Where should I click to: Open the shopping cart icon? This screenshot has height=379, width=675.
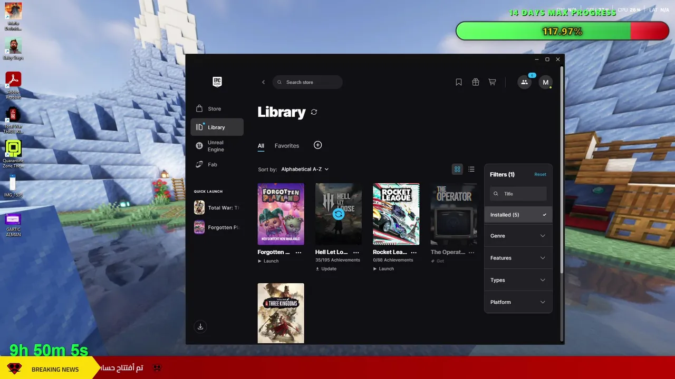coord(492,82)
